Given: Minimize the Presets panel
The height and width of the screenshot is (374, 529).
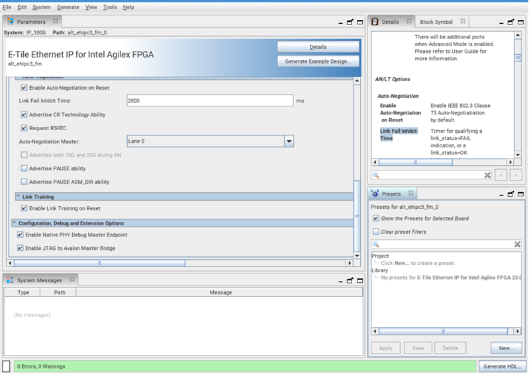Looking at the screenshot, I should tap(501, 195).
